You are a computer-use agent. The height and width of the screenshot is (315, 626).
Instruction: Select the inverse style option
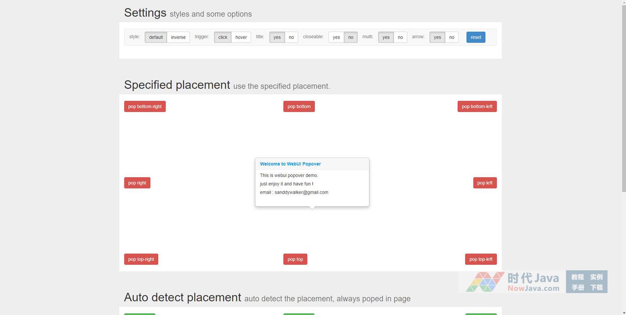178,37
